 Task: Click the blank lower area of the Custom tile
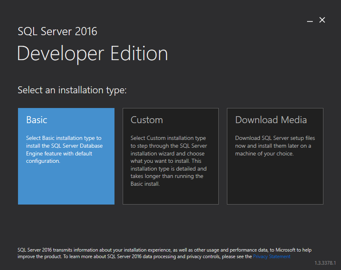coord(170,196)
